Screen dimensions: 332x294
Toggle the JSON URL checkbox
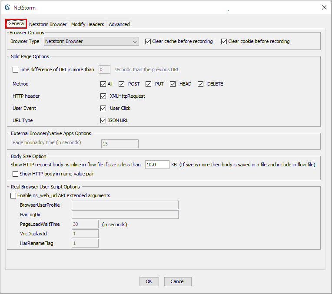click(x=103, y=120)
